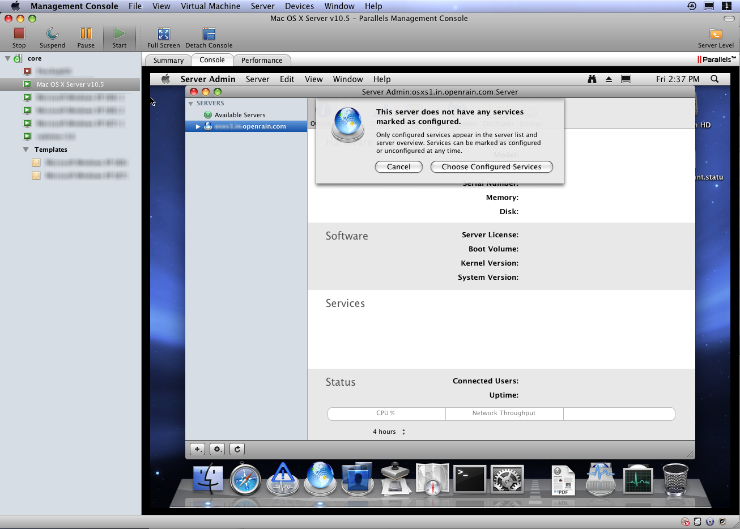
Task: Click Cancel in the services dialog
Action: [x=398, y=167]
